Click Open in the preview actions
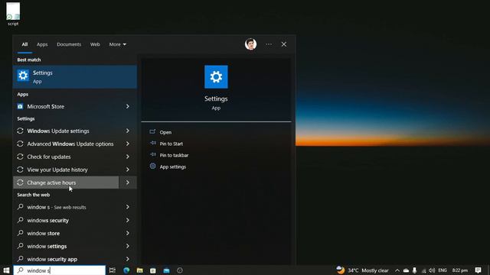490x275 pixels. pos(165,132)
